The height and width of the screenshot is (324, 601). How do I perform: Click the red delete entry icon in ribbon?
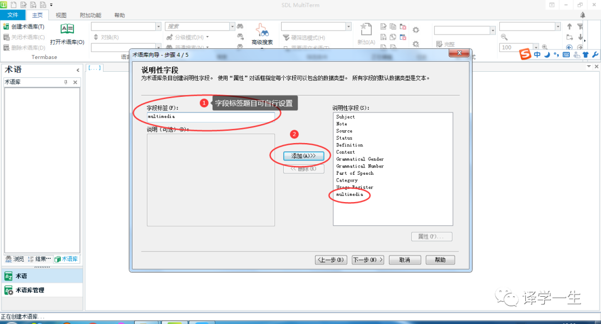403,27
